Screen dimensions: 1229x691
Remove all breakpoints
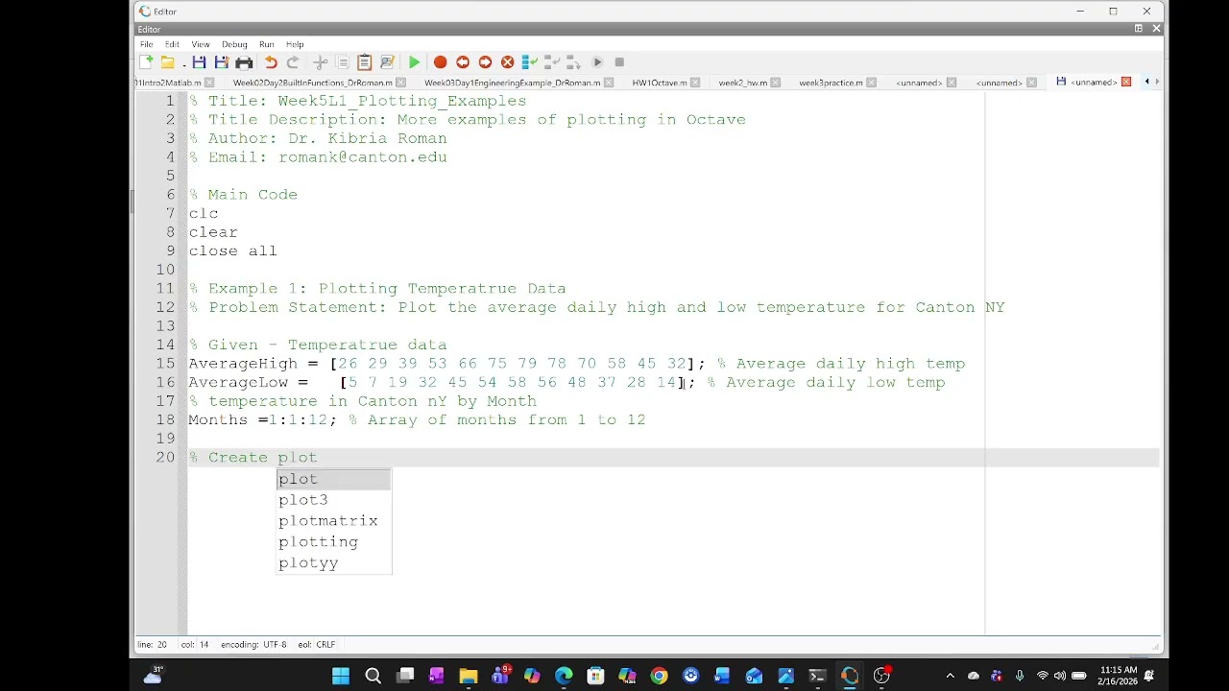(x=508, y=62)
